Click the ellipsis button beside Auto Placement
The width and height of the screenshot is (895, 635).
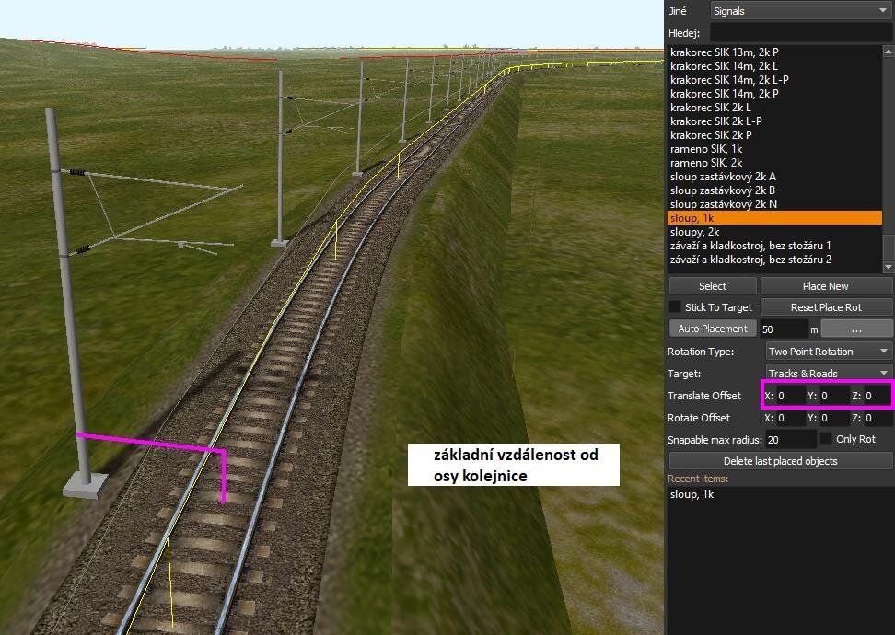(x=856, y=329)
